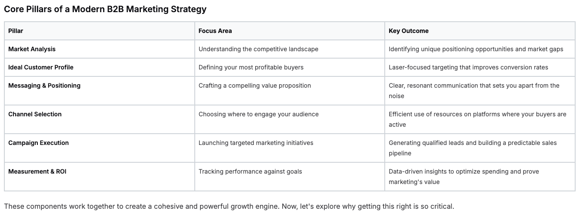Click 'Defining your most profitable buyers' cell
Screen dimensions: 583x217
tap(290, 67)
